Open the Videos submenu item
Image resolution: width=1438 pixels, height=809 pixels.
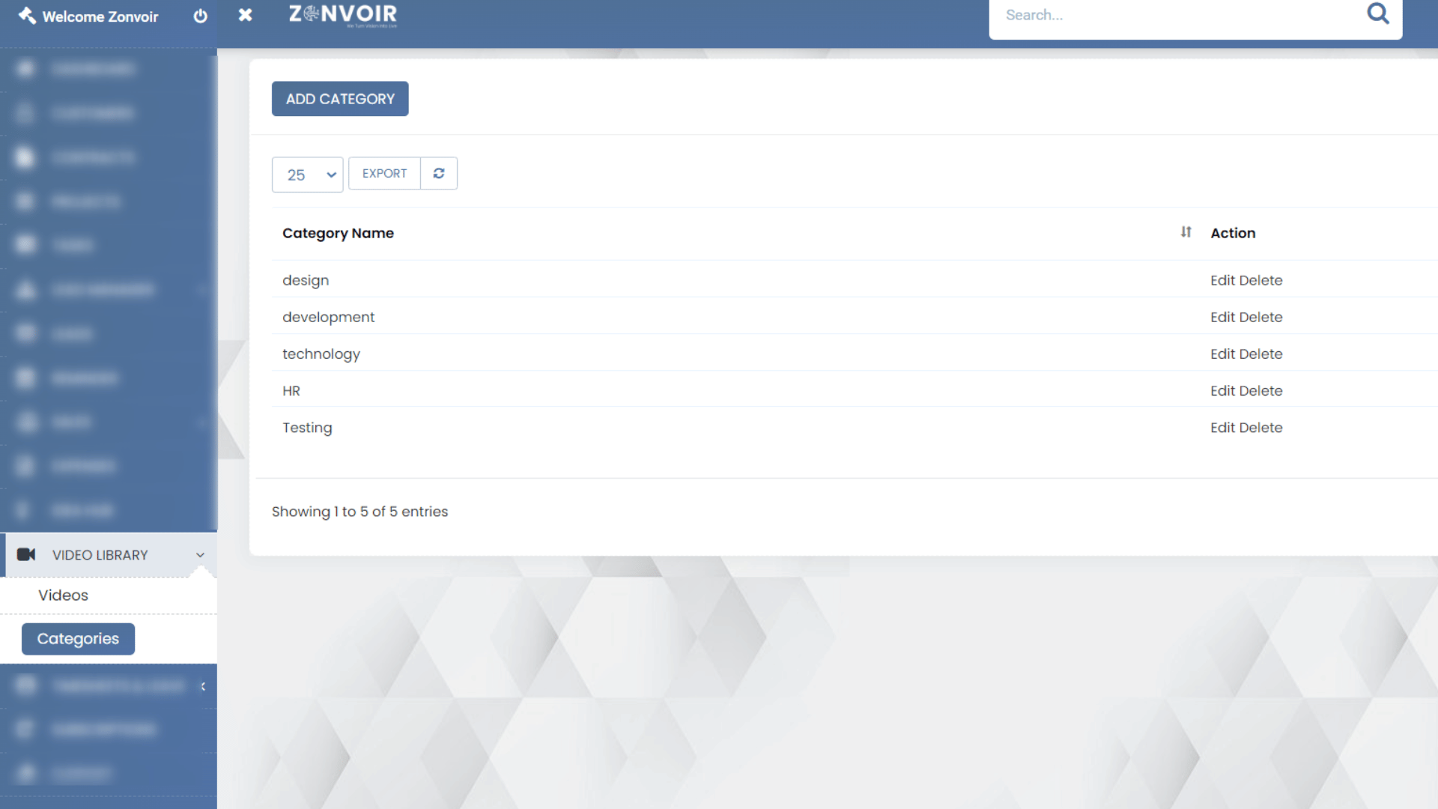(x=63, y=595)
